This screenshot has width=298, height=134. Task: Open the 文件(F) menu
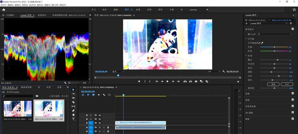click(3, 5)
